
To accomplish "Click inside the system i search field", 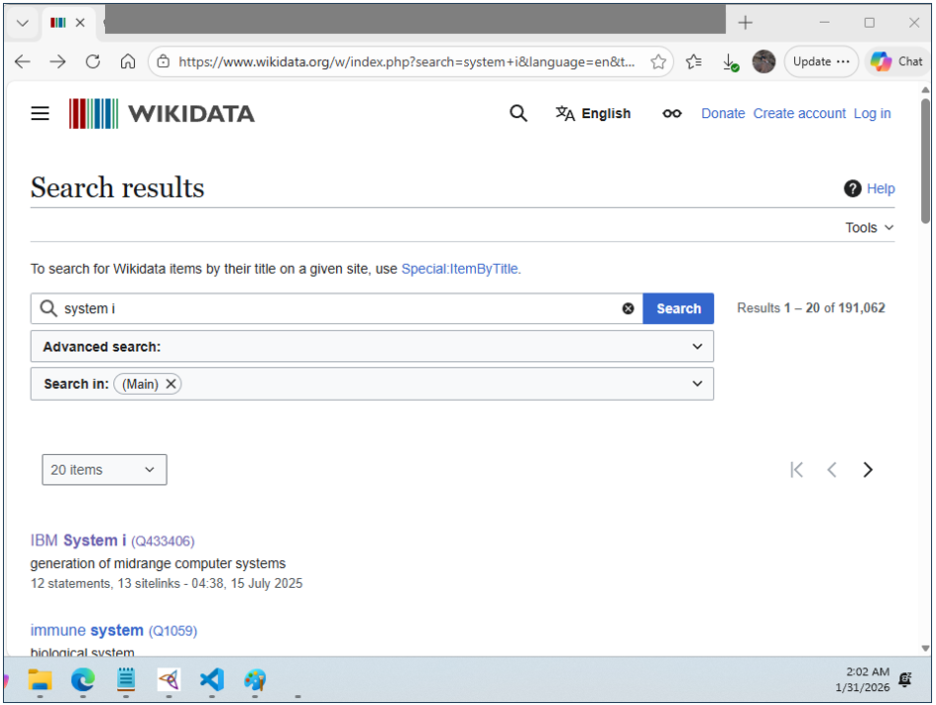I will (337, 308).
